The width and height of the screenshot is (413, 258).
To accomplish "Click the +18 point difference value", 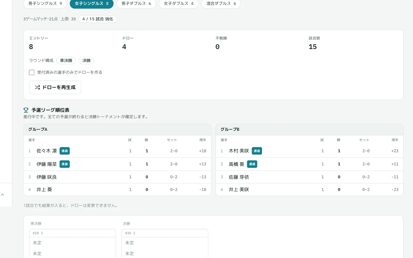I will tap(203, 151).
